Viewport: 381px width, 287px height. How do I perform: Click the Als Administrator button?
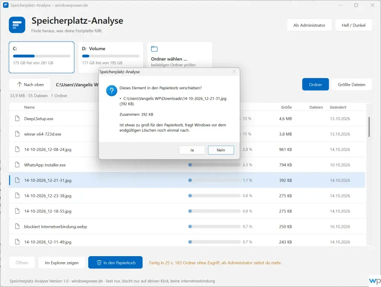tap(309, 25)
